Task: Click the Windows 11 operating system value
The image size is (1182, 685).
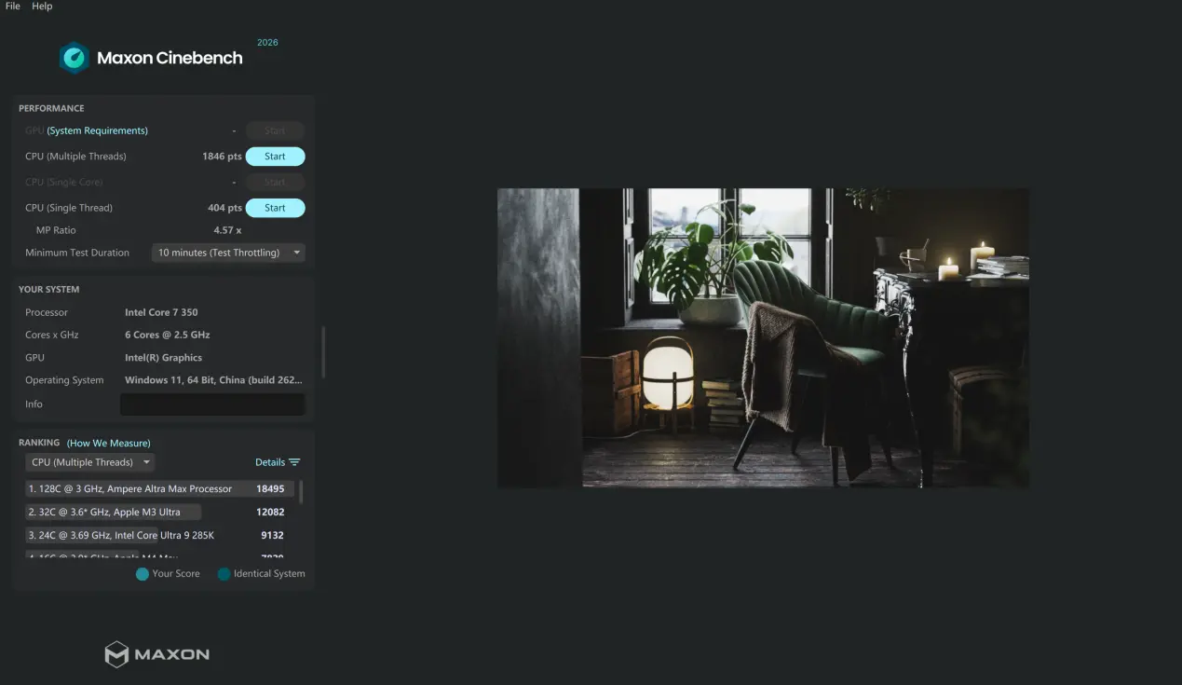Action: tap(213, 380)
